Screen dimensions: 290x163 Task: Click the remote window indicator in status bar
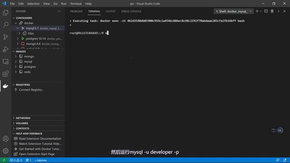click(x=4, y=160)
